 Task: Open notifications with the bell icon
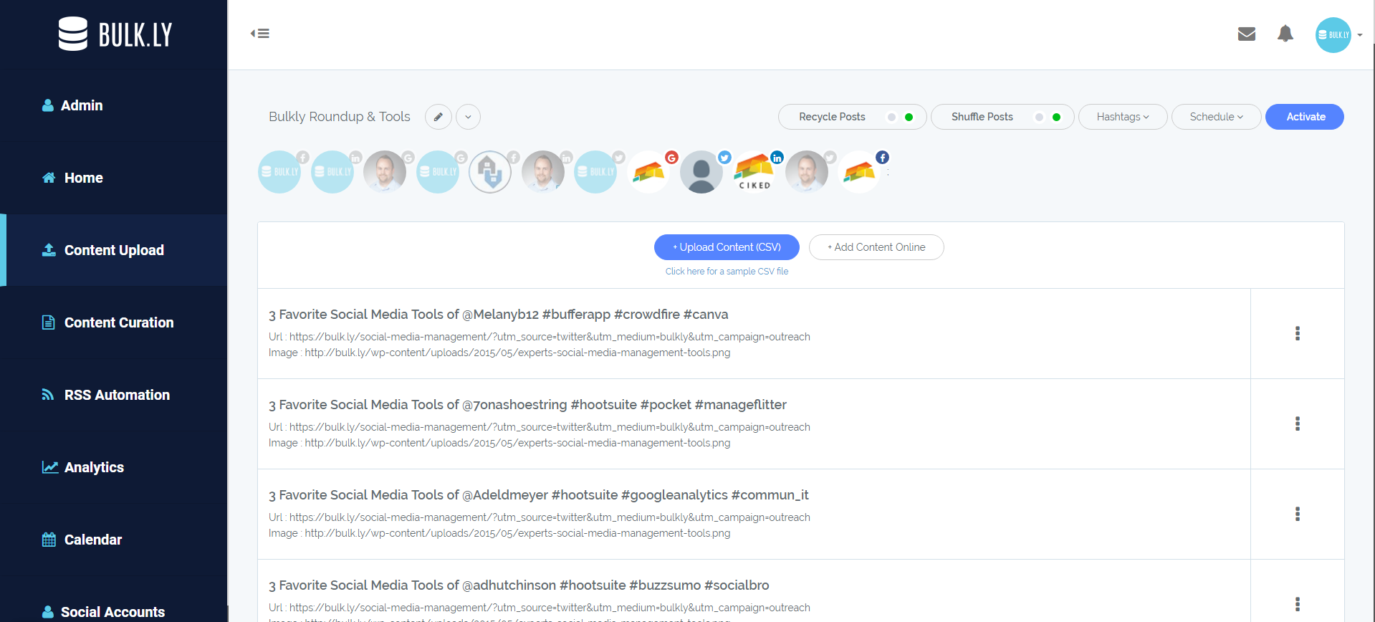(1285, 34)
